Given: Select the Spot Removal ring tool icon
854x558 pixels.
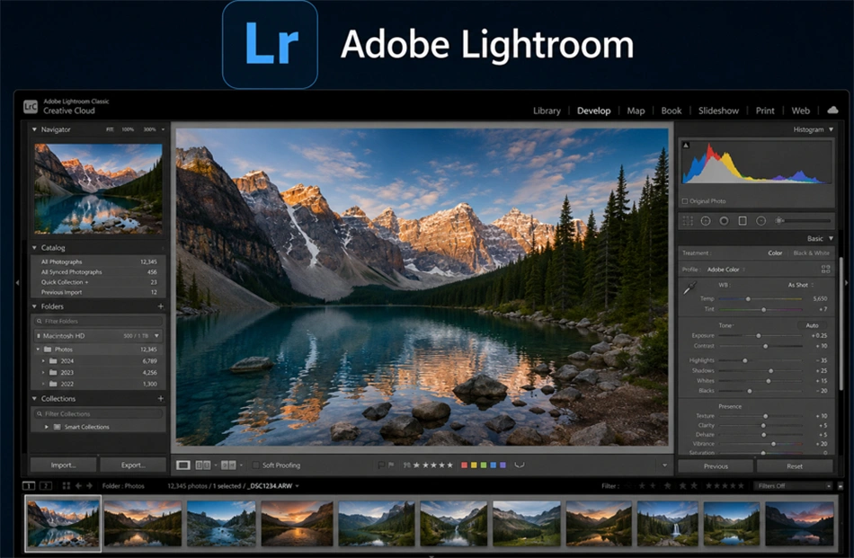Looking at the screenshot, I should click(724, 221).
